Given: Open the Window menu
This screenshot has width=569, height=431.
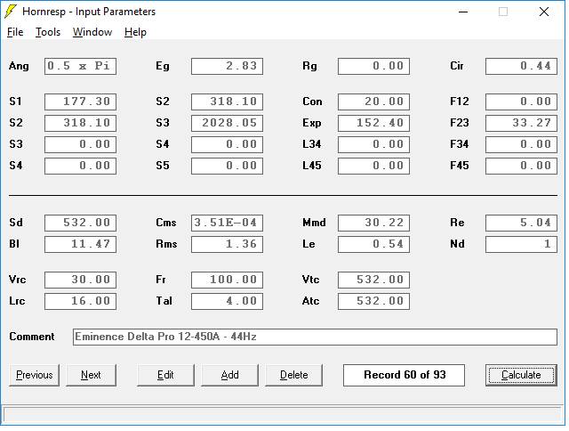Looking at the screenshot, I should pyautogui.click(x=92, y=32).
